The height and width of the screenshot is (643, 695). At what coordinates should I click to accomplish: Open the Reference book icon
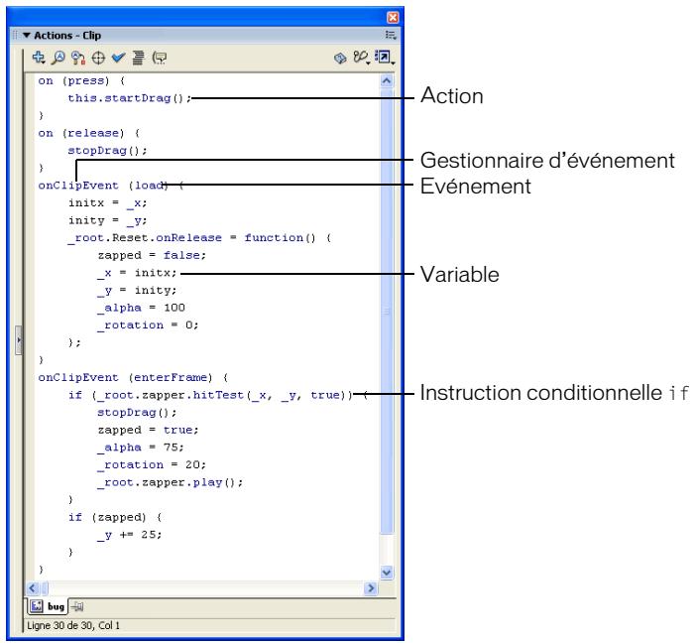pos(340,59)
